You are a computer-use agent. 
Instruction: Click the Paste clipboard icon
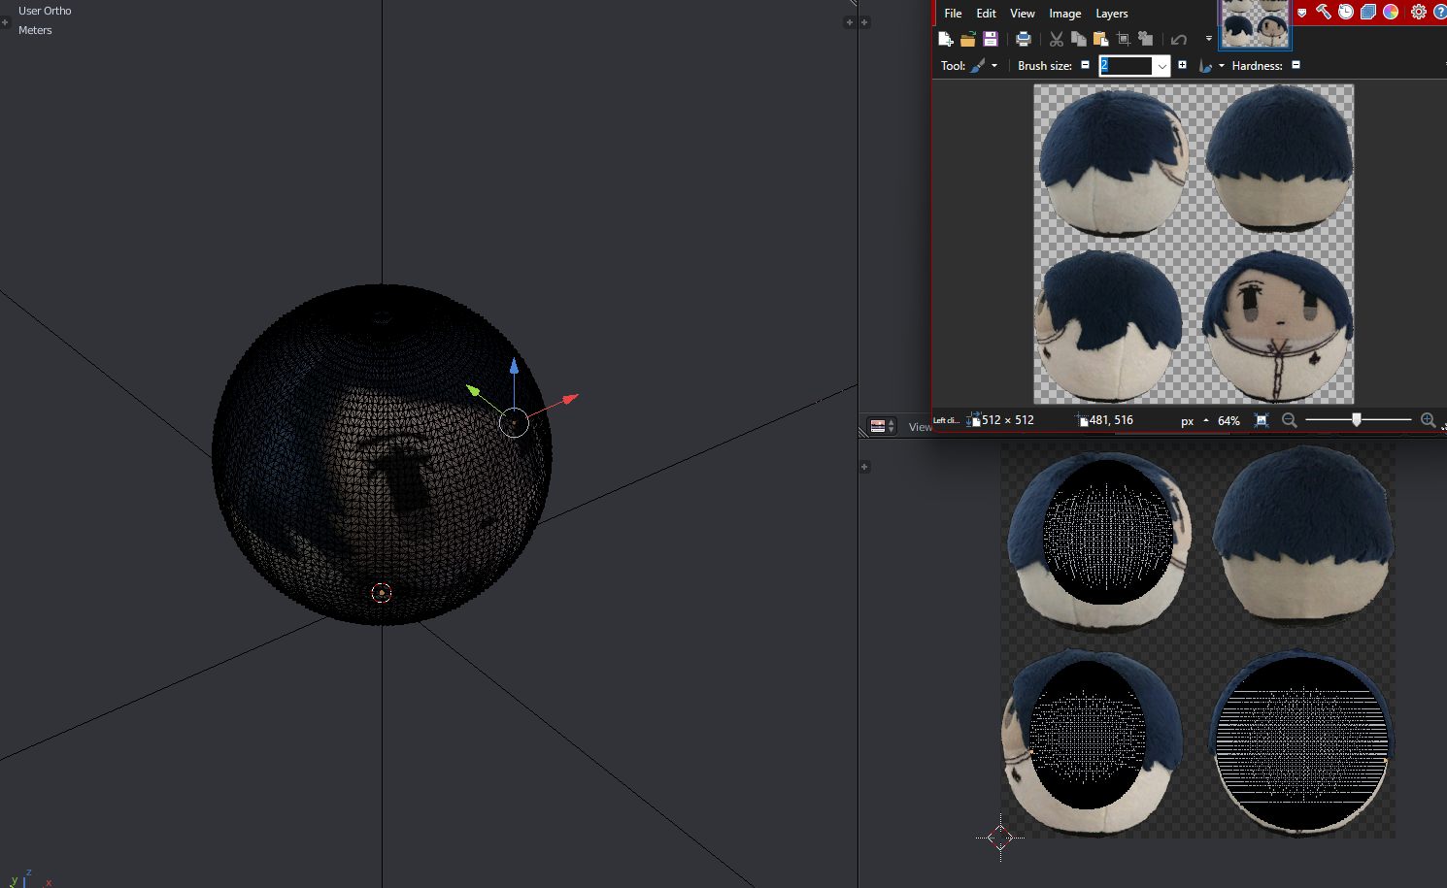[x=1100, y=39]
